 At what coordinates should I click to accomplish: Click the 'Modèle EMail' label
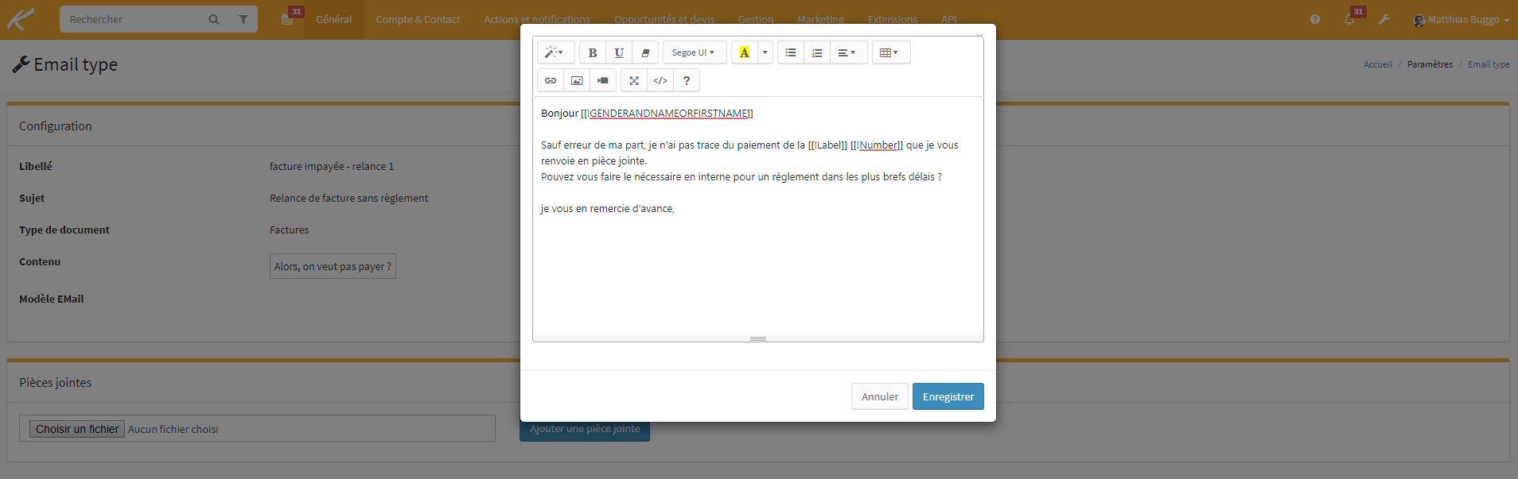51,299
